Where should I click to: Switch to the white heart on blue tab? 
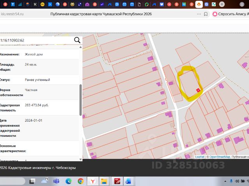click(x=162, y=4)
